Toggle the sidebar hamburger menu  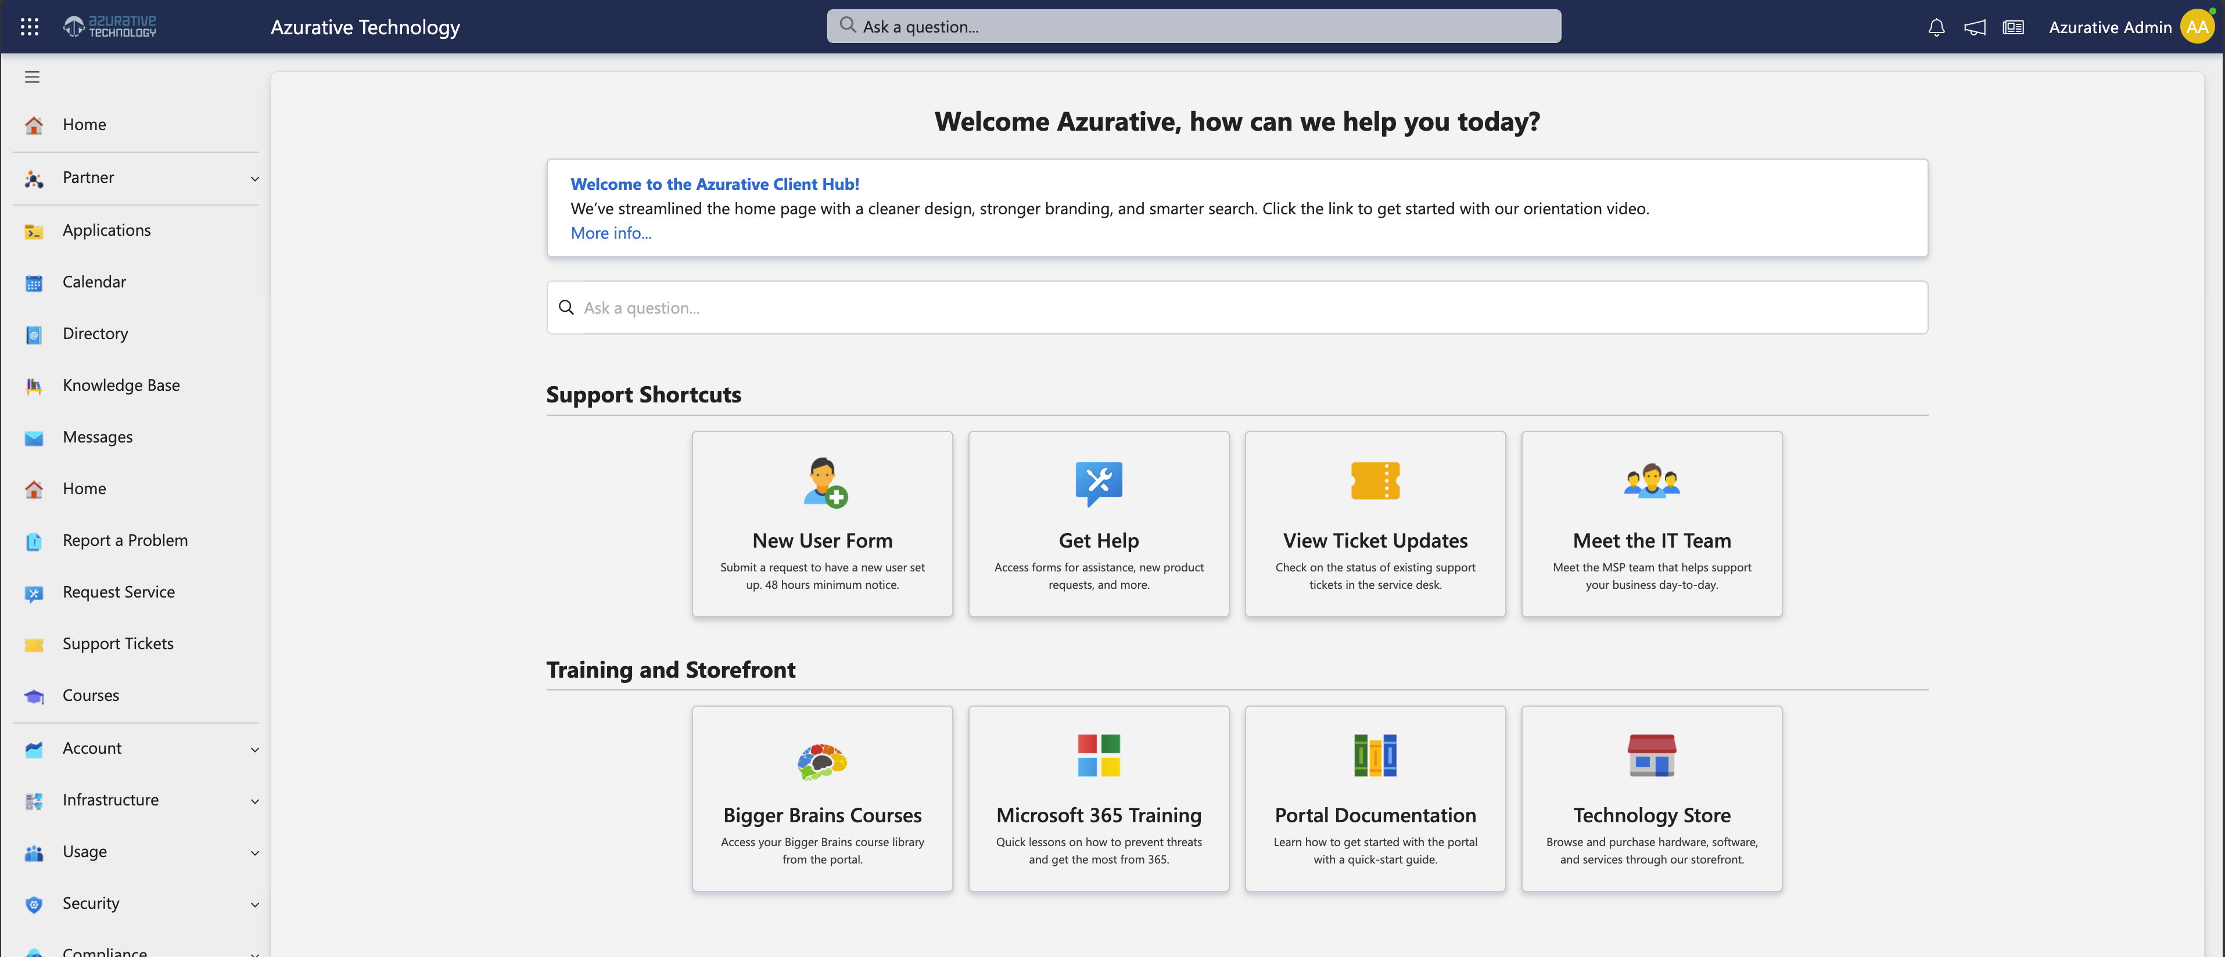33,77
